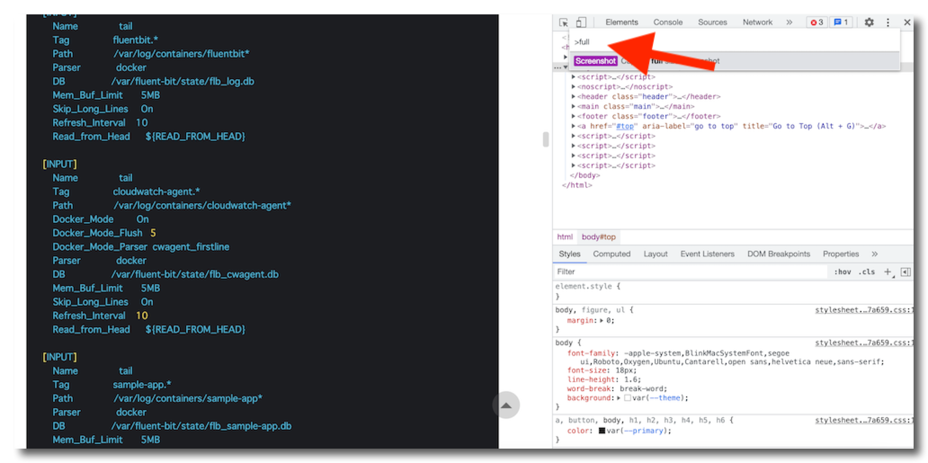This screenshot has width=928, height=463.
Task: Open the DOM Breakpoints sidebar tab
Action: [x=778, y=254]
